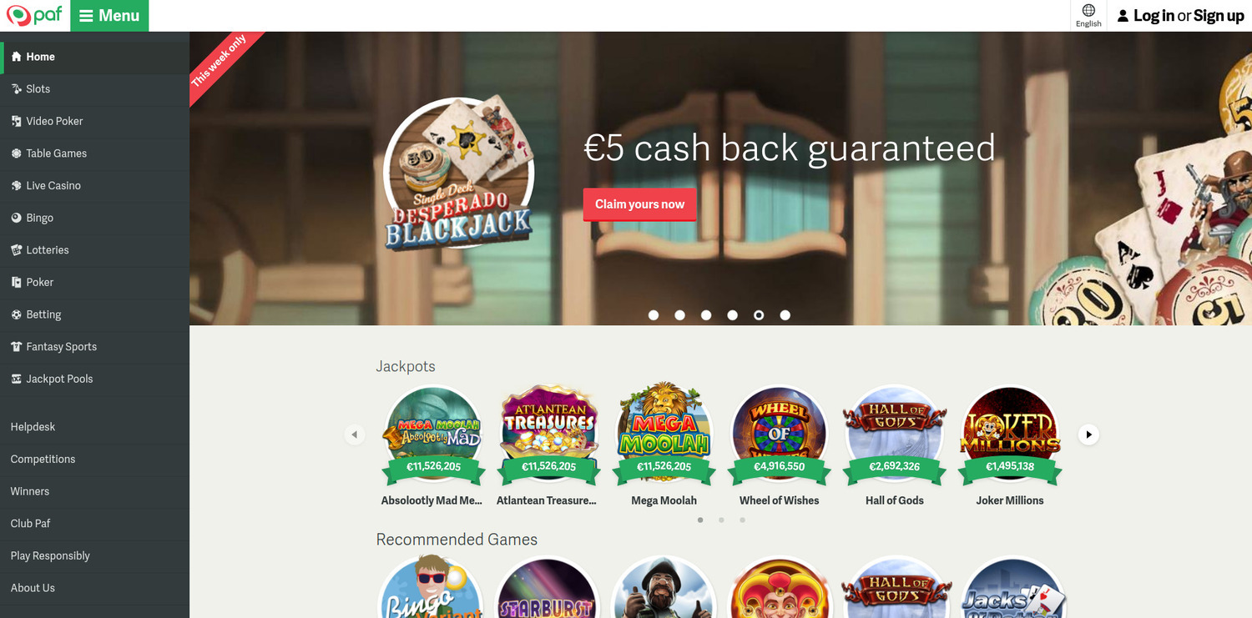The image size is (1252, 618).
Task: Click the Live Casino sidebar icon
Action: tap(16, 185)
